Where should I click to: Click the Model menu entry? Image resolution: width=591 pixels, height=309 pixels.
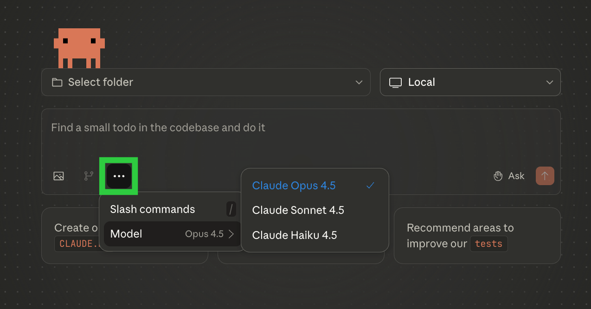[126, 234]
